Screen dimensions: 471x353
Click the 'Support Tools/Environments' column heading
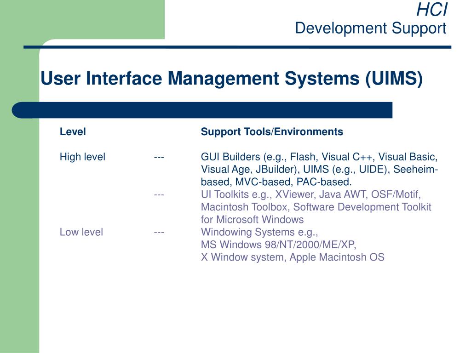[x=272, y=132]
